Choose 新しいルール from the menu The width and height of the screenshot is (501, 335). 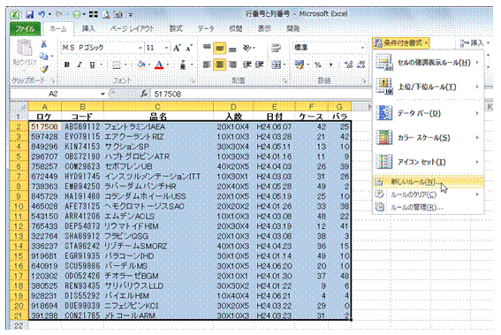coord(429,182)
